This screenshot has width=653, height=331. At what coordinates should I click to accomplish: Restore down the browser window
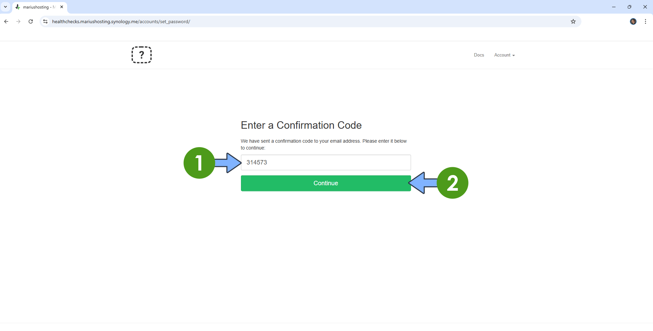point(629,7)
